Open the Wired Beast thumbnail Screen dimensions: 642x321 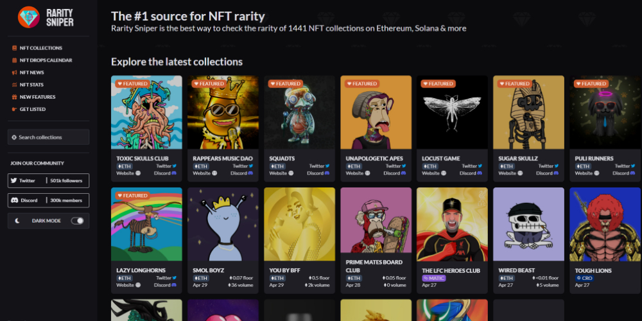pos(529,224)
